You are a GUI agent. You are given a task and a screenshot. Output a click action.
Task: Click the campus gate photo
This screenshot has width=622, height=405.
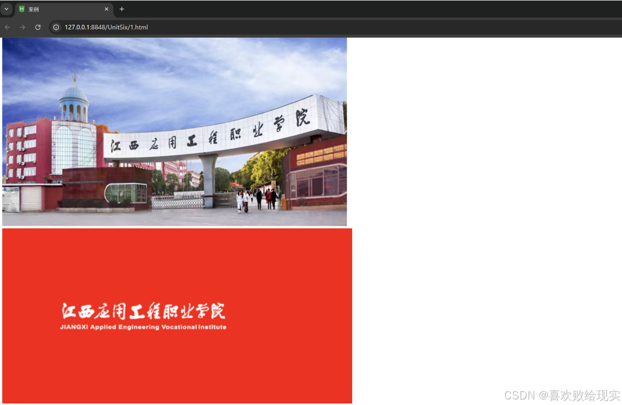[175, 132]
